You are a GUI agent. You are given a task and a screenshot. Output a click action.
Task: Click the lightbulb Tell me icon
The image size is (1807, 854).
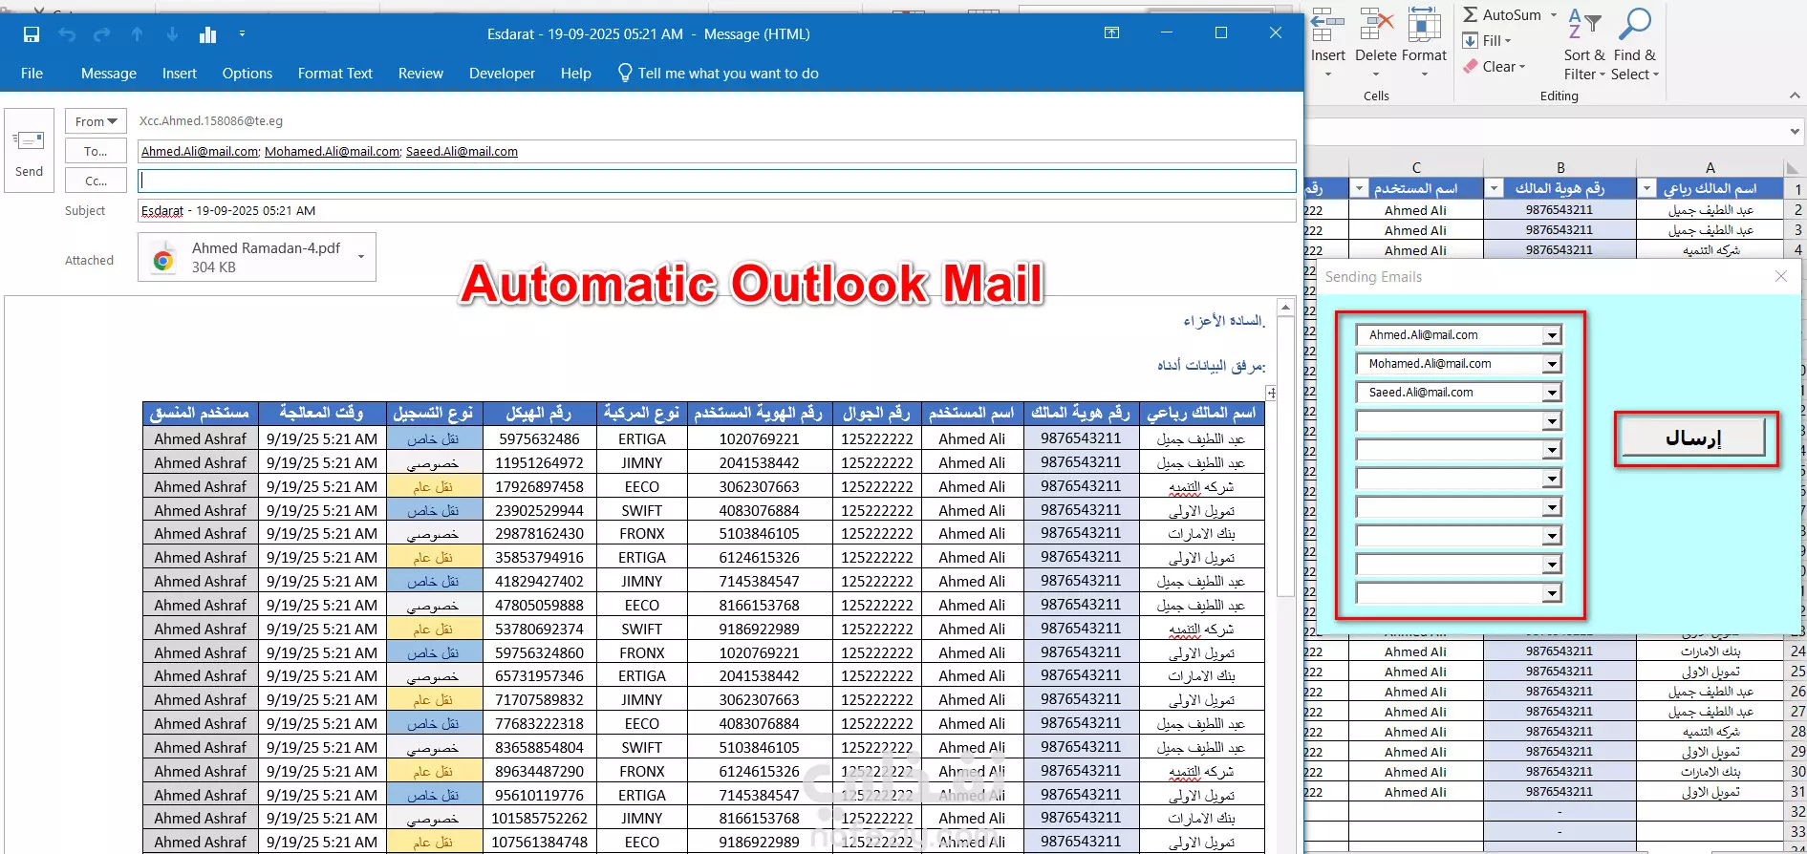pos(625,73)
